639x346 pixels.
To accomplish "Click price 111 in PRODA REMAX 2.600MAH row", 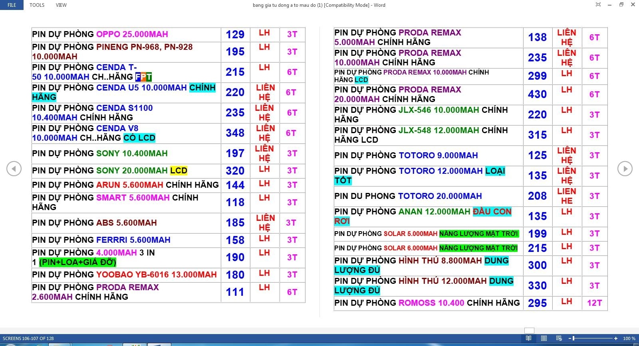I will [235, 292].
